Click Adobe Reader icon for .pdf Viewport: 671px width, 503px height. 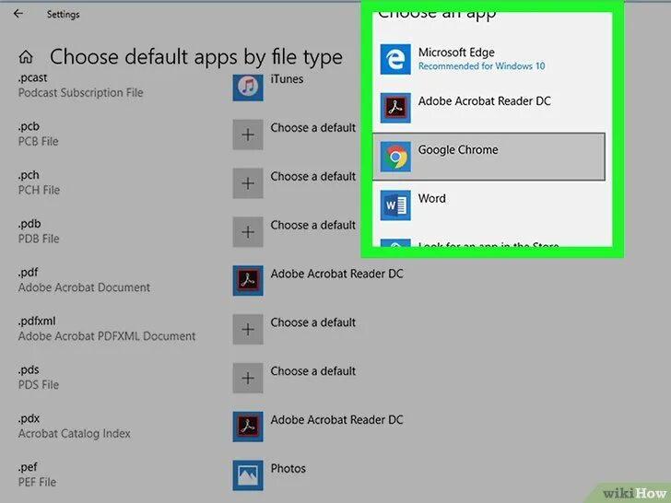(248, 281)
